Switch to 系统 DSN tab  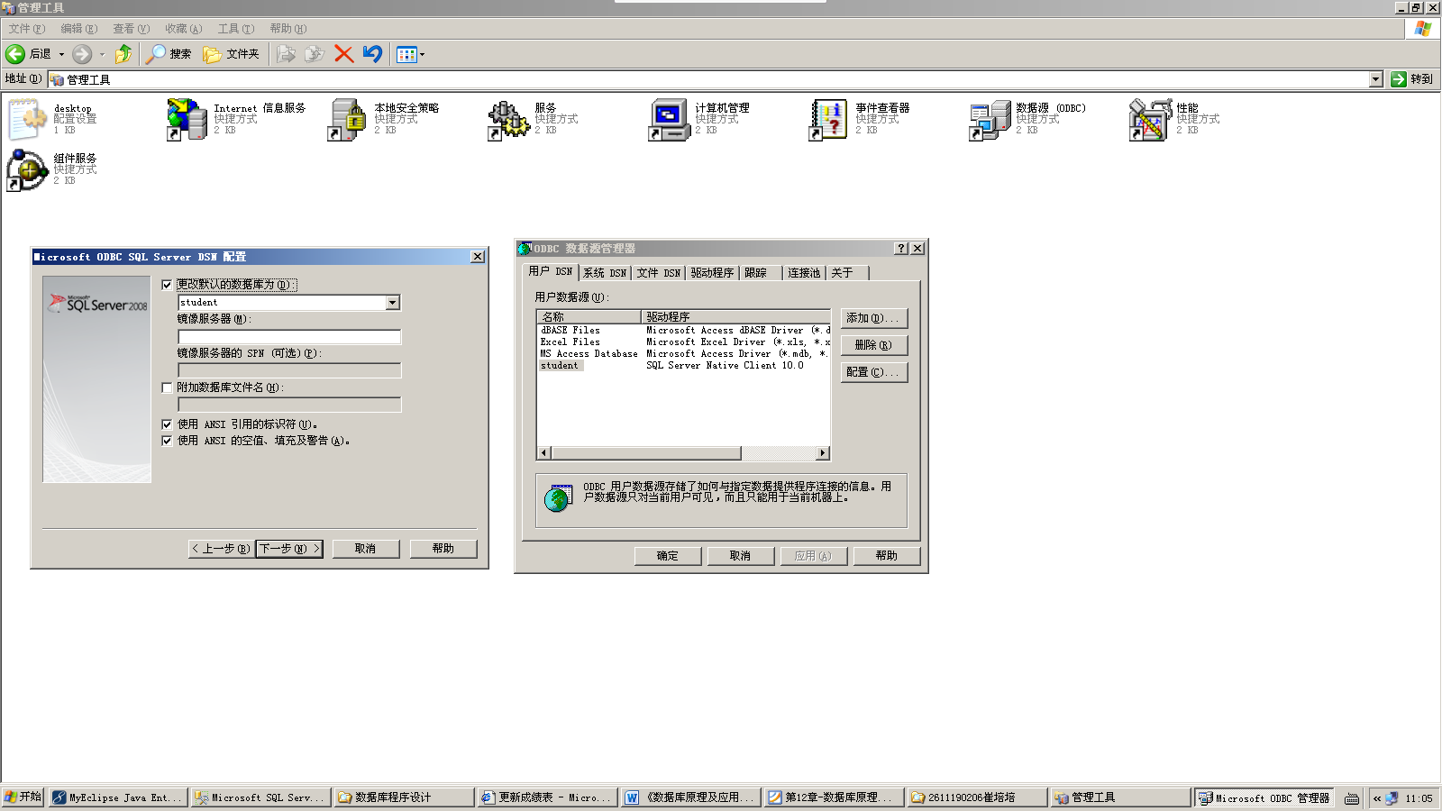(604, 273)
